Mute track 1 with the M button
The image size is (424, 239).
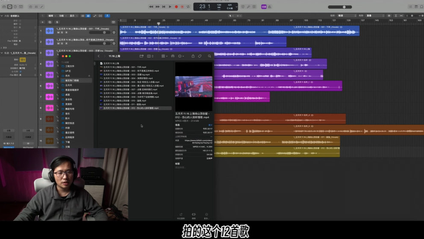click(x=59, y=32)
